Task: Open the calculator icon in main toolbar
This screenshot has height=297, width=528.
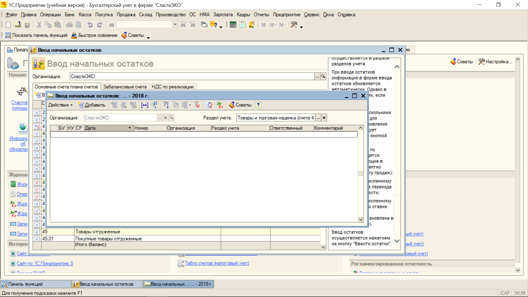Action: pyautogui.click(x=233, y=25)
